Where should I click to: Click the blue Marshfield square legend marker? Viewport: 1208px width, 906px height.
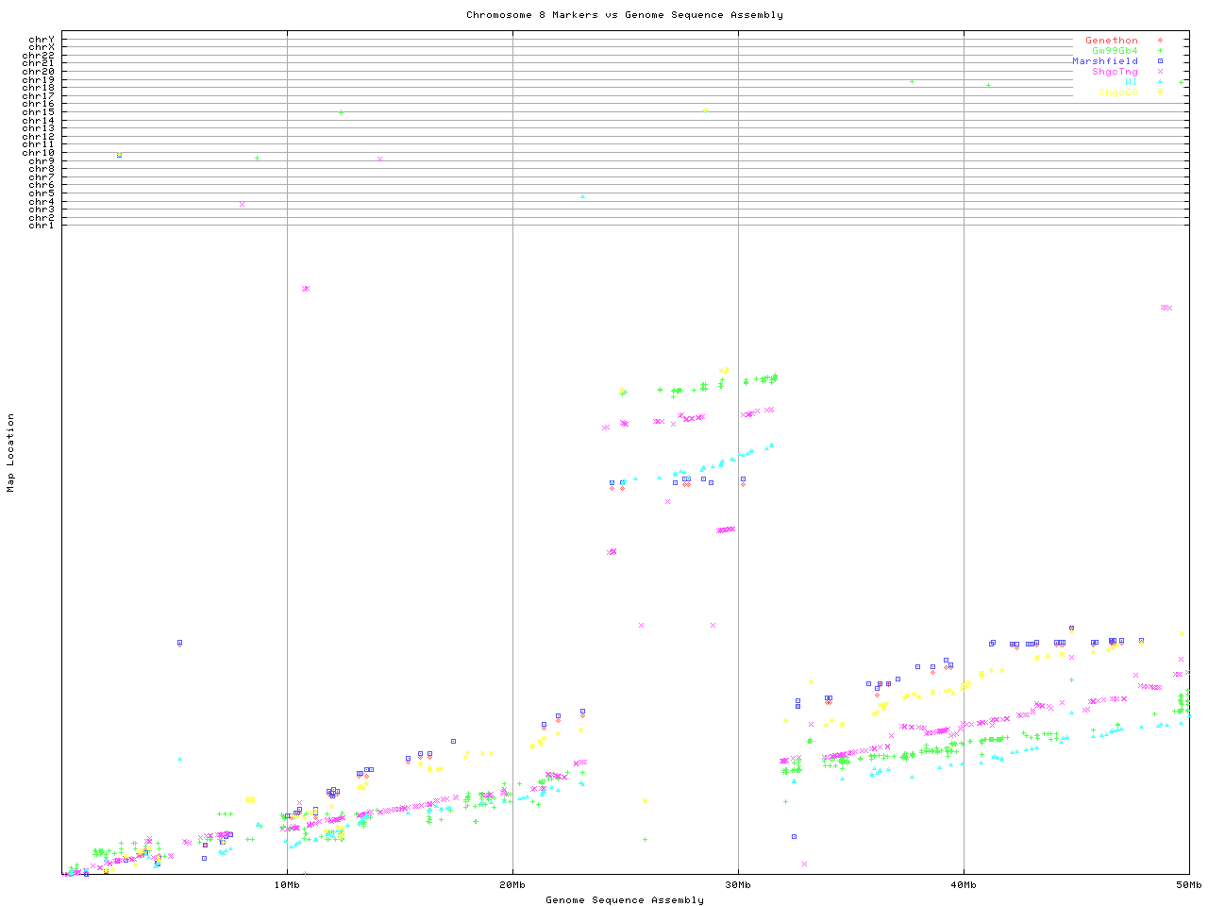coord(1160,61)
